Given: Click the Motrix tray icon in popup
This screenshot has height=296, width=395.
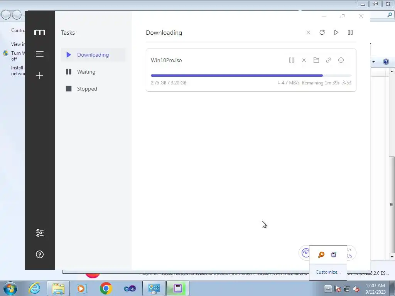Looking at the screenshot, I should pos(334,255).
